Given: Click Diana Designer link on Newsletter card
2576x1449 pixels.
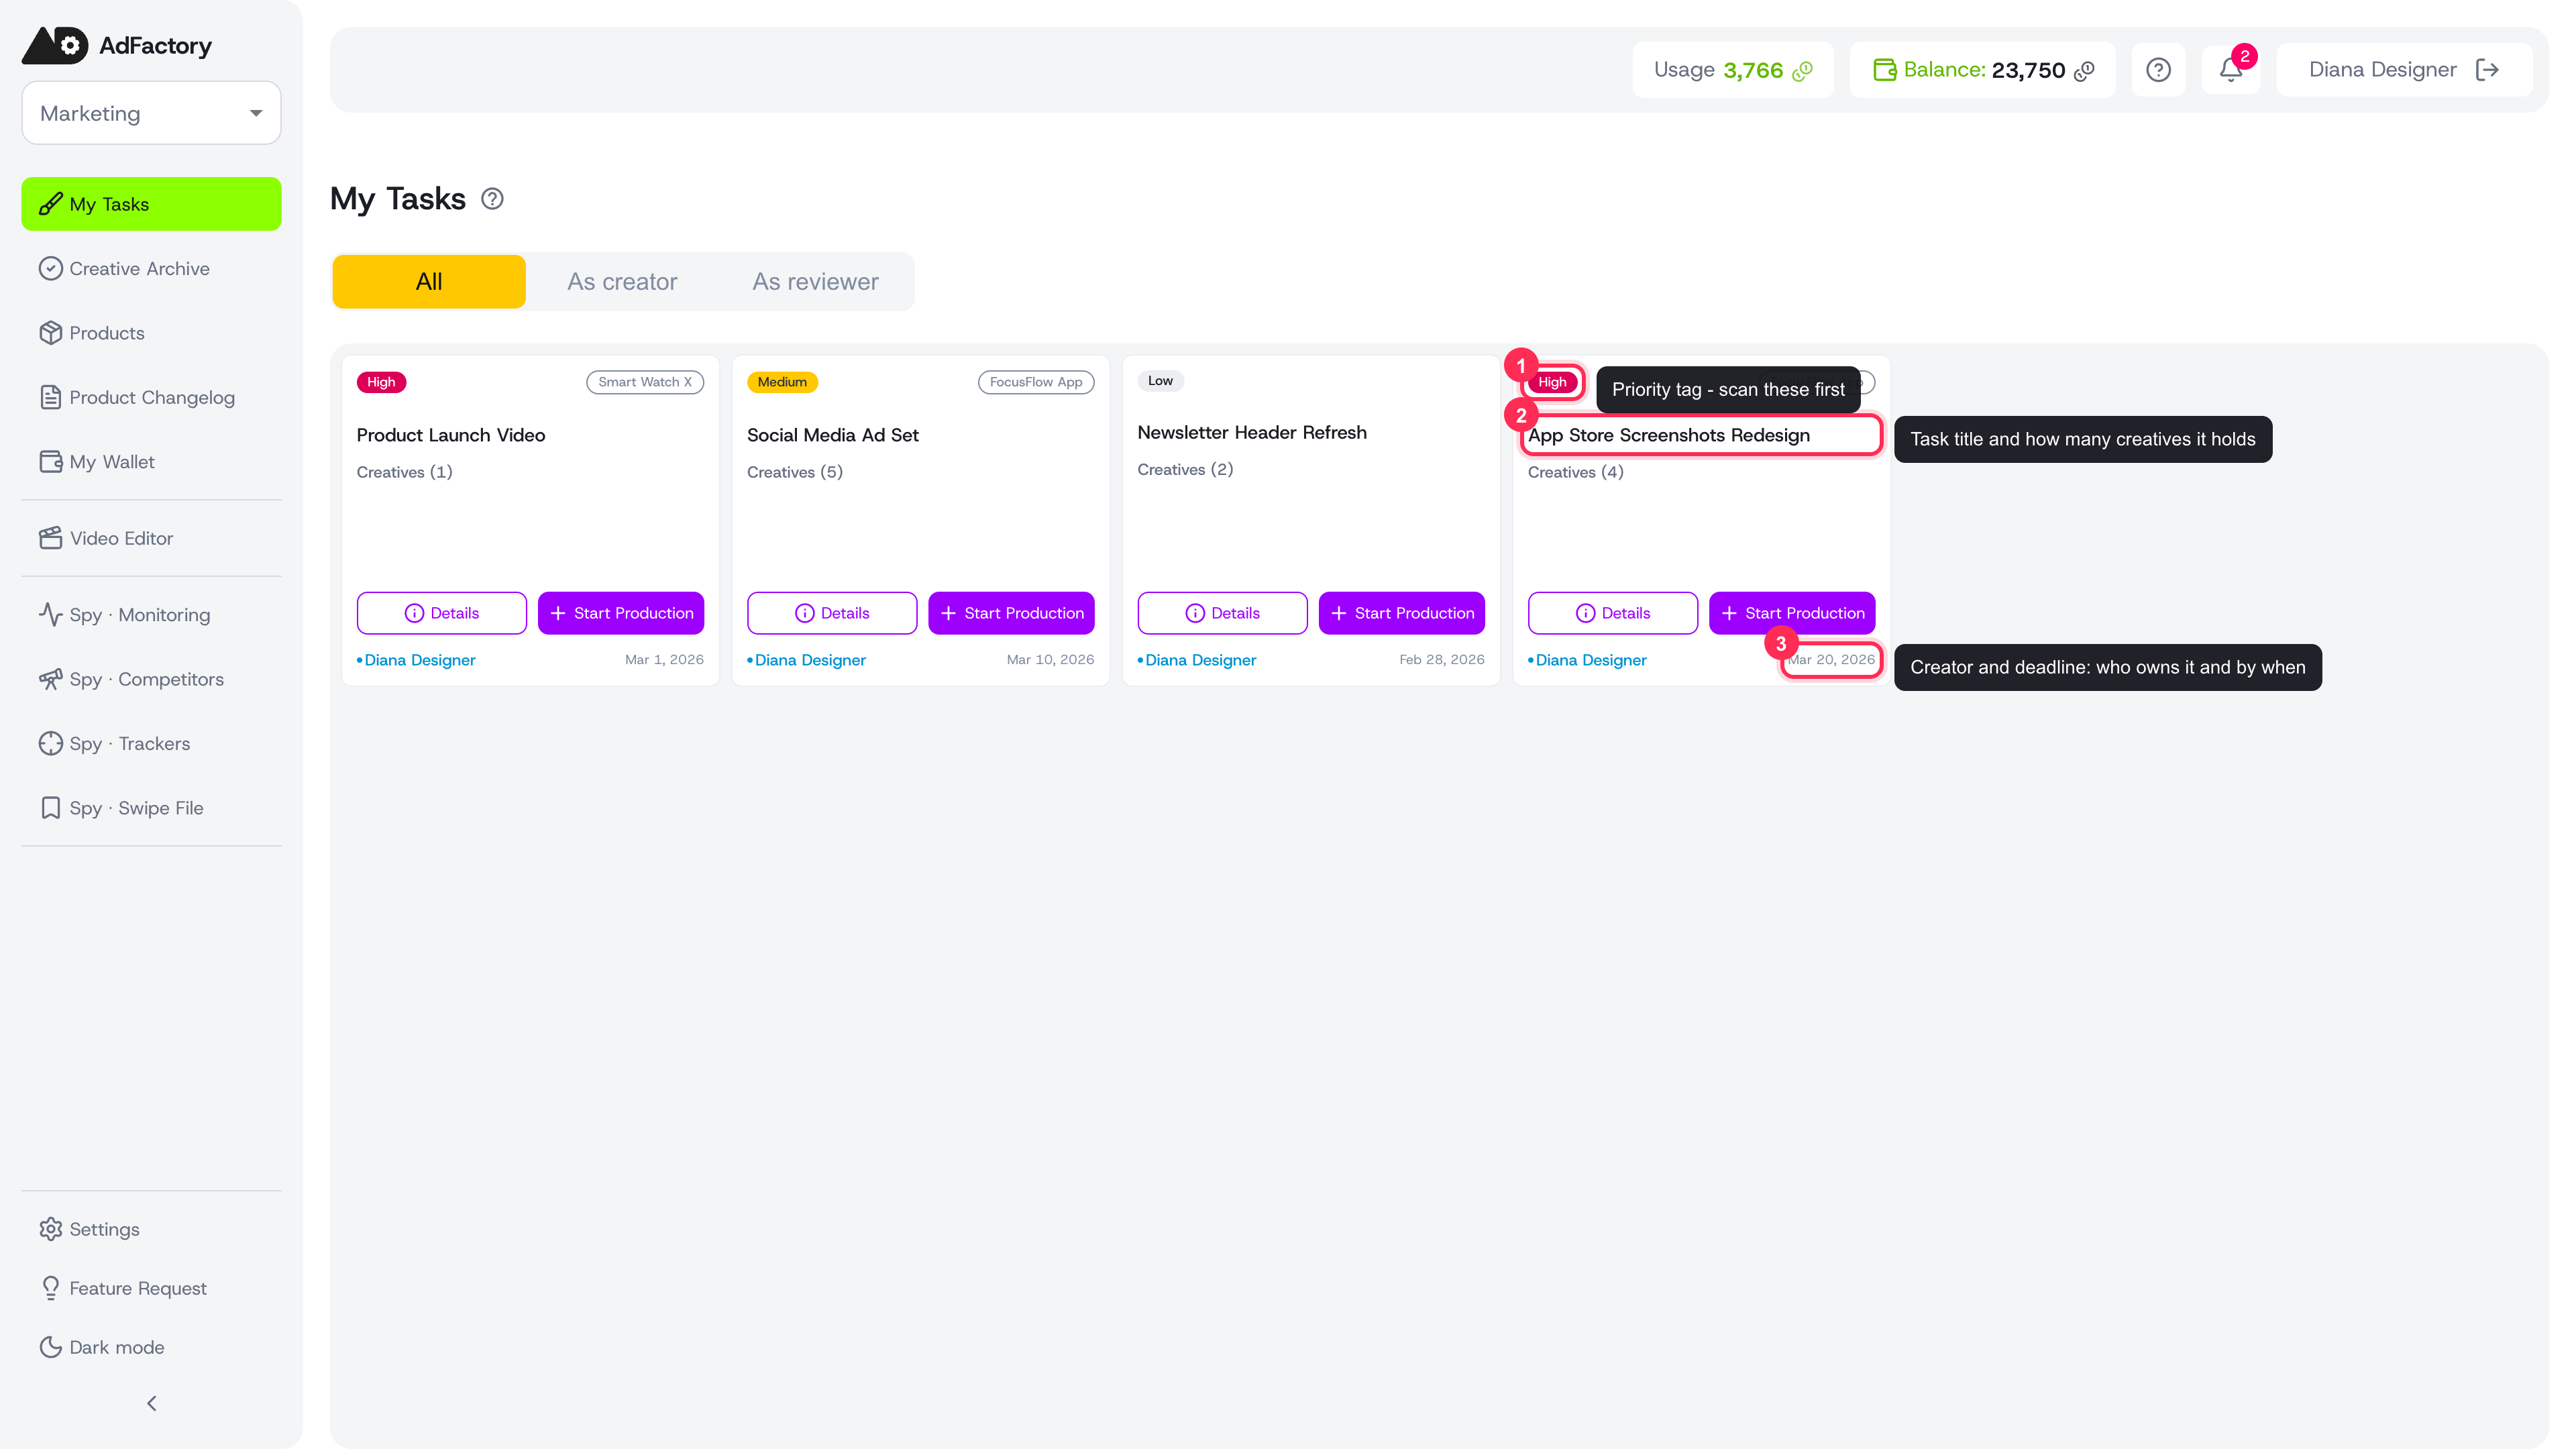Looking at the screenshot, I should (x=1200, y=660).
